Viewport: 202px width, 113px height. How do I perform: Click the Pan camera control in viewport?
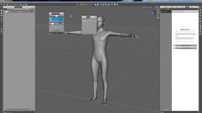158,11
